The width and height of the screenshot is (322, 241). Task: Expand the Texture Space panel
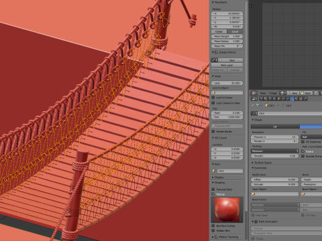pos(253,163)
